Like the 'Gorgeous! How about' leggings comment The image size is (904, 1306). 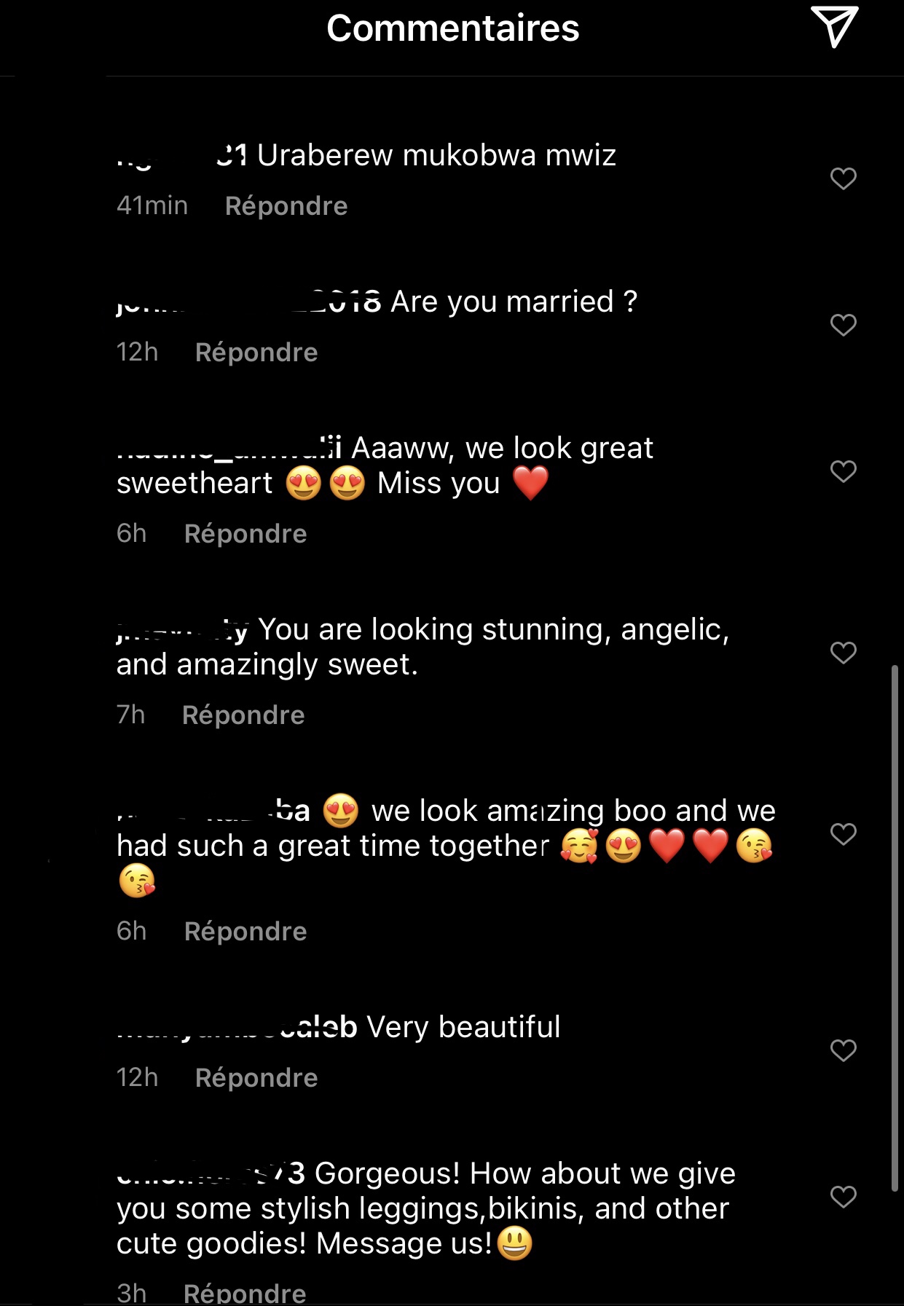[x=843, y=1197]
